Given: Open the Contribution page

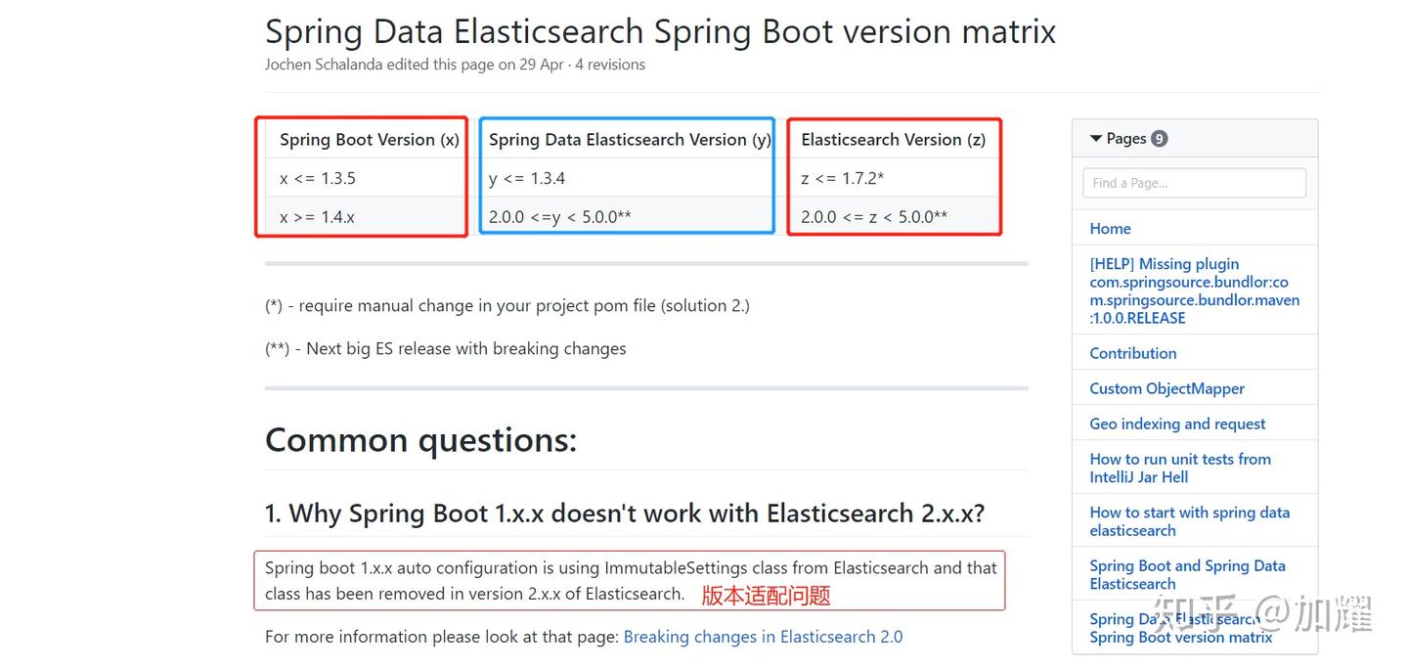Looking at the screenshot, I should 1132,353.
